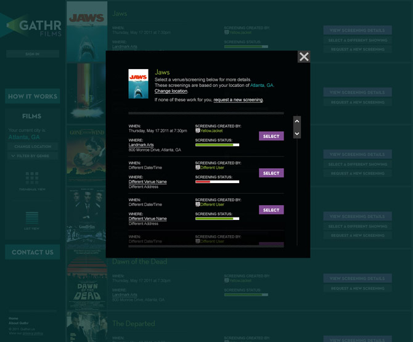Image resolution: width=413 pixels, height=342 pixels.
Task: Click the sidebar Atlanta, GA city text
Action: point(24,137)
